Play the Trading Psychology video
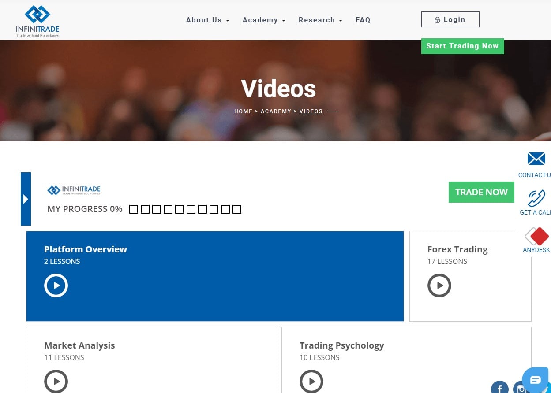The image size is (551, 393). 311,381
